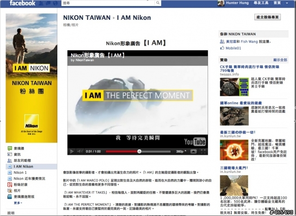Open notifications globe icon in header
This screenshot has width=296, height=216.
click(x=55, y=3)
